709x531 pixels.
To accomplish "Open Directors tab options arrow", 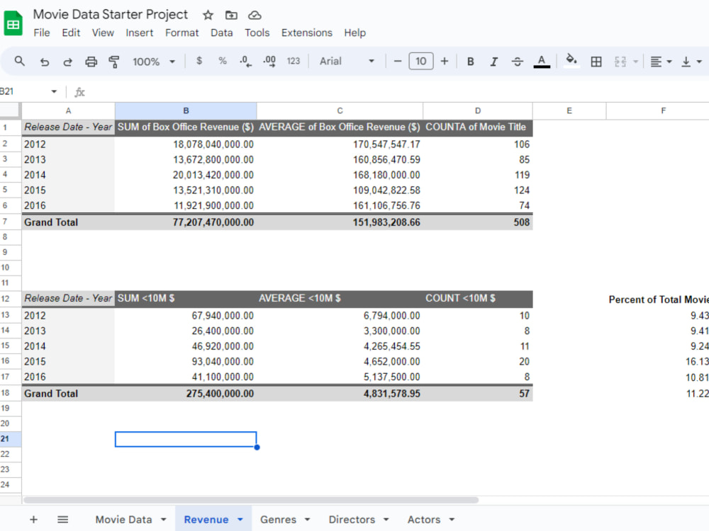I will [x=386, y=520].
